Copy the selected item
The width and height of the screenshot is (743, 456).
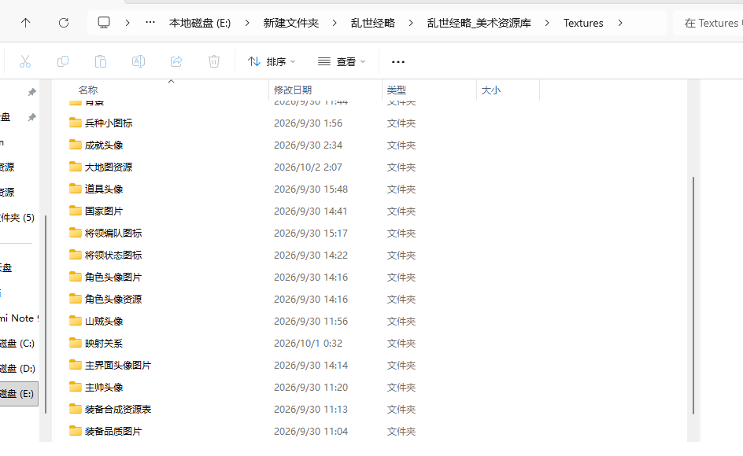[62, 61]
